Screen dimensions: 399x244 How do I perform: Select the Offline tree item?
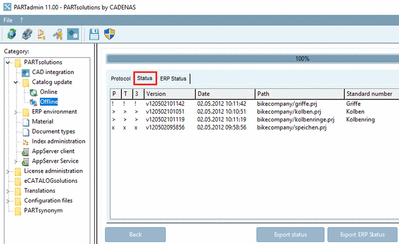pos(49,102)
